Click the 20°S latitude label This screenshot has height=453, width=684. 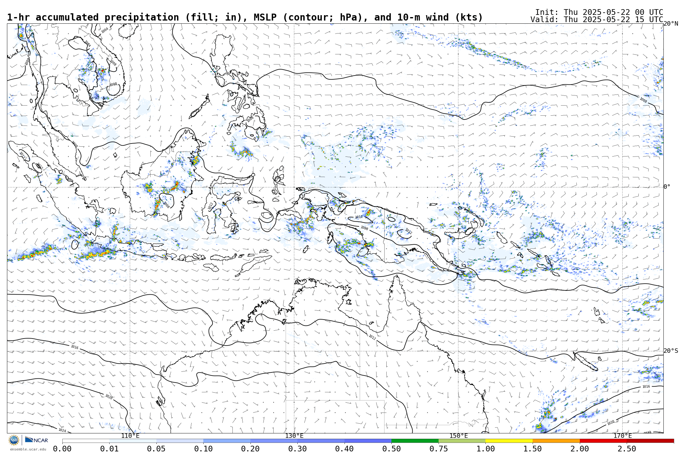click(671, 351)
